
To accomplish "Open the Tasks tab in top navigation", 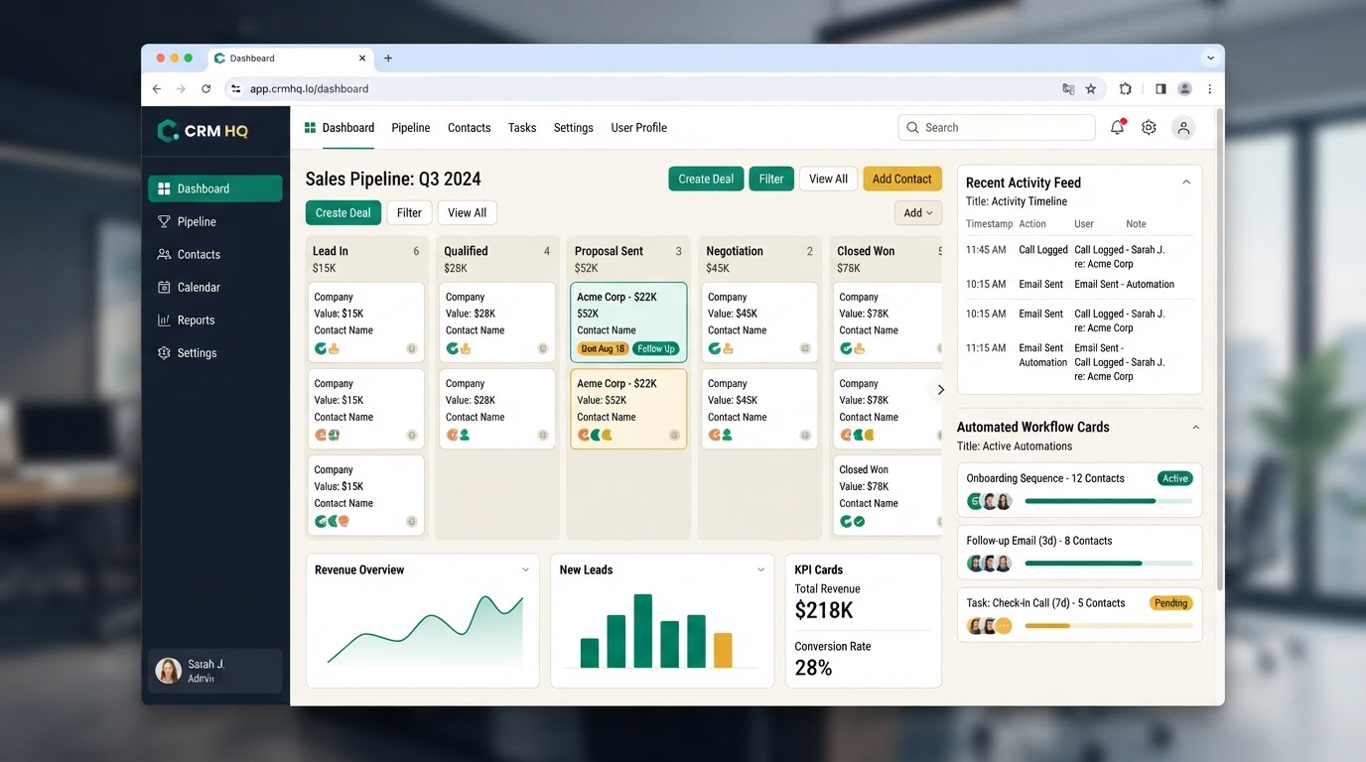I will (522, 127).
